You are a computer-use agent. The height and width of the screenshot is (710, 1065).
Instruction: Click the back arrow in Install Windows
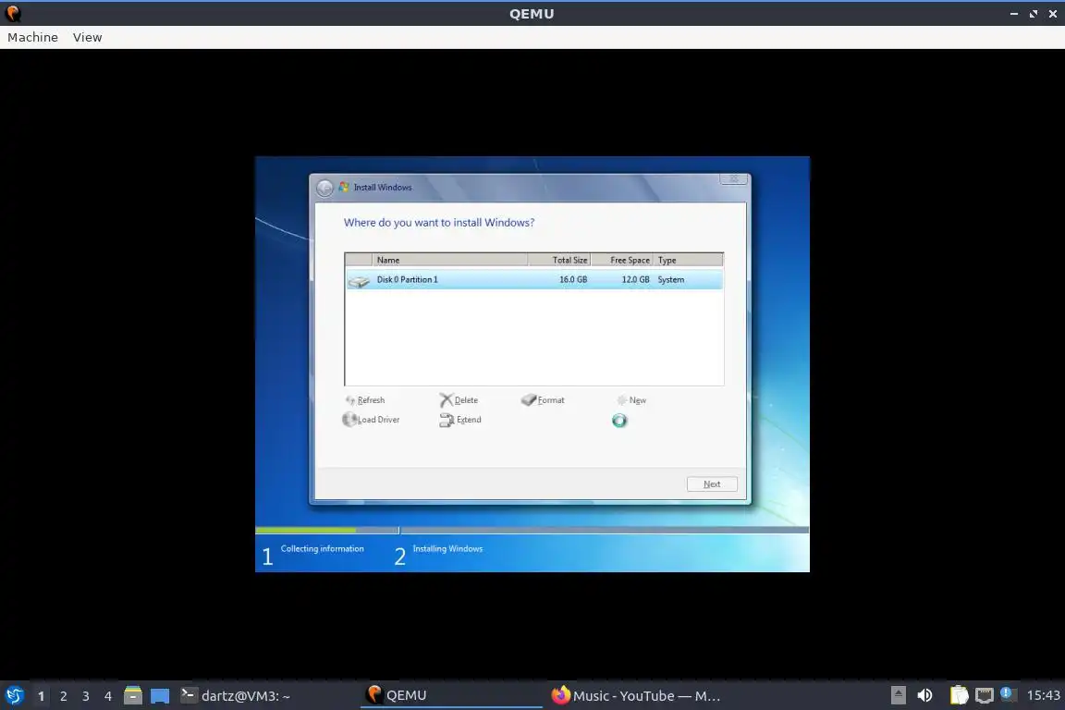(324, 188)
